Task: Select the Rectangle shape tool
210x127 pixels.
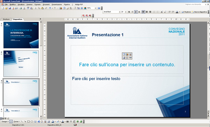Action: coord(28,121)
